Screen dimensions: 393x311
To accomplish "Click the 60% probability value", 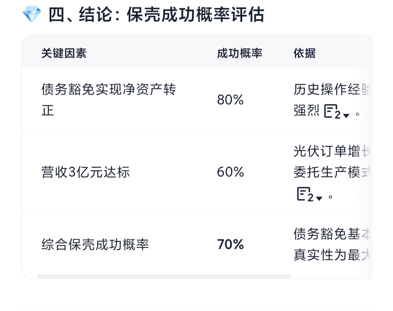I will 230,172.
